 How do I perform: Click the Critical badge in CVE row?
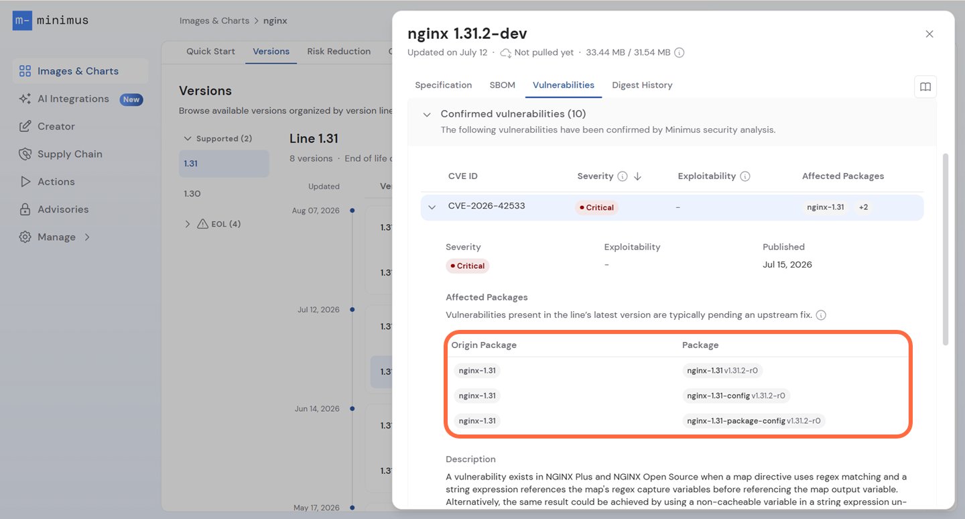[596, 207]
